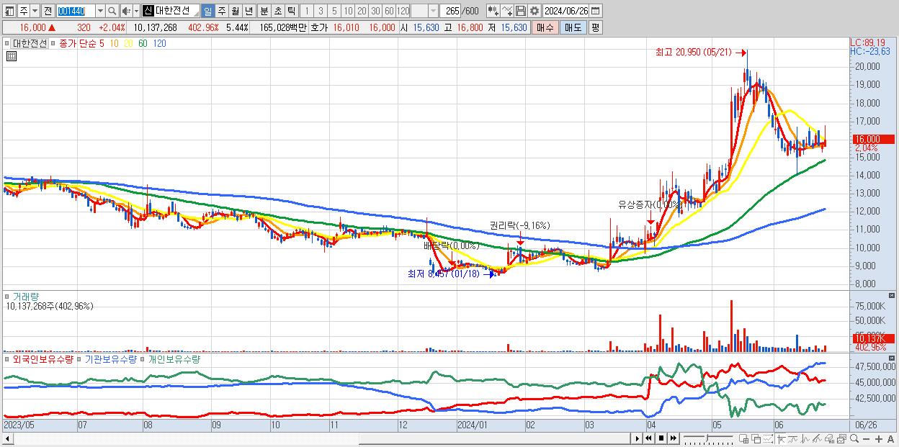Click the magnifier zoom tool at bottom
This screenshot has width=899, height=447.
(854, 438)
